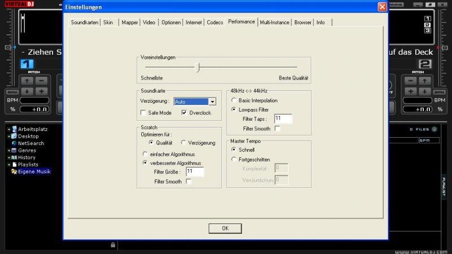452x254 pixels.
Task: Toggle Filter Smooth under 48kHz group
Action: pyautogui.click(x=277, y=129)
